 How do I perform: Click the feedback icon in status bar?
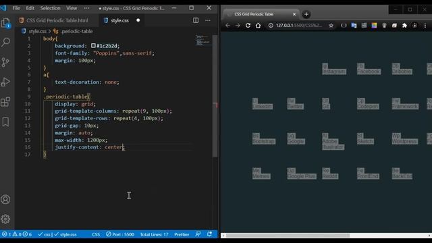coord(198,234)
